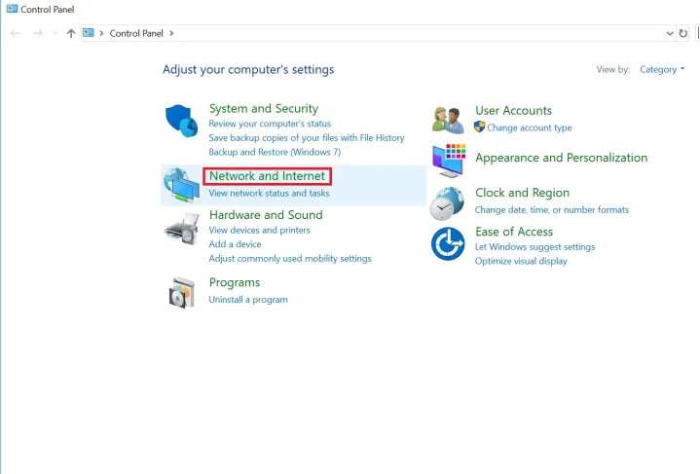The image size is (700, 474).
Task: Open Hardware and Sound category
Action: click(x=266, y=215)
